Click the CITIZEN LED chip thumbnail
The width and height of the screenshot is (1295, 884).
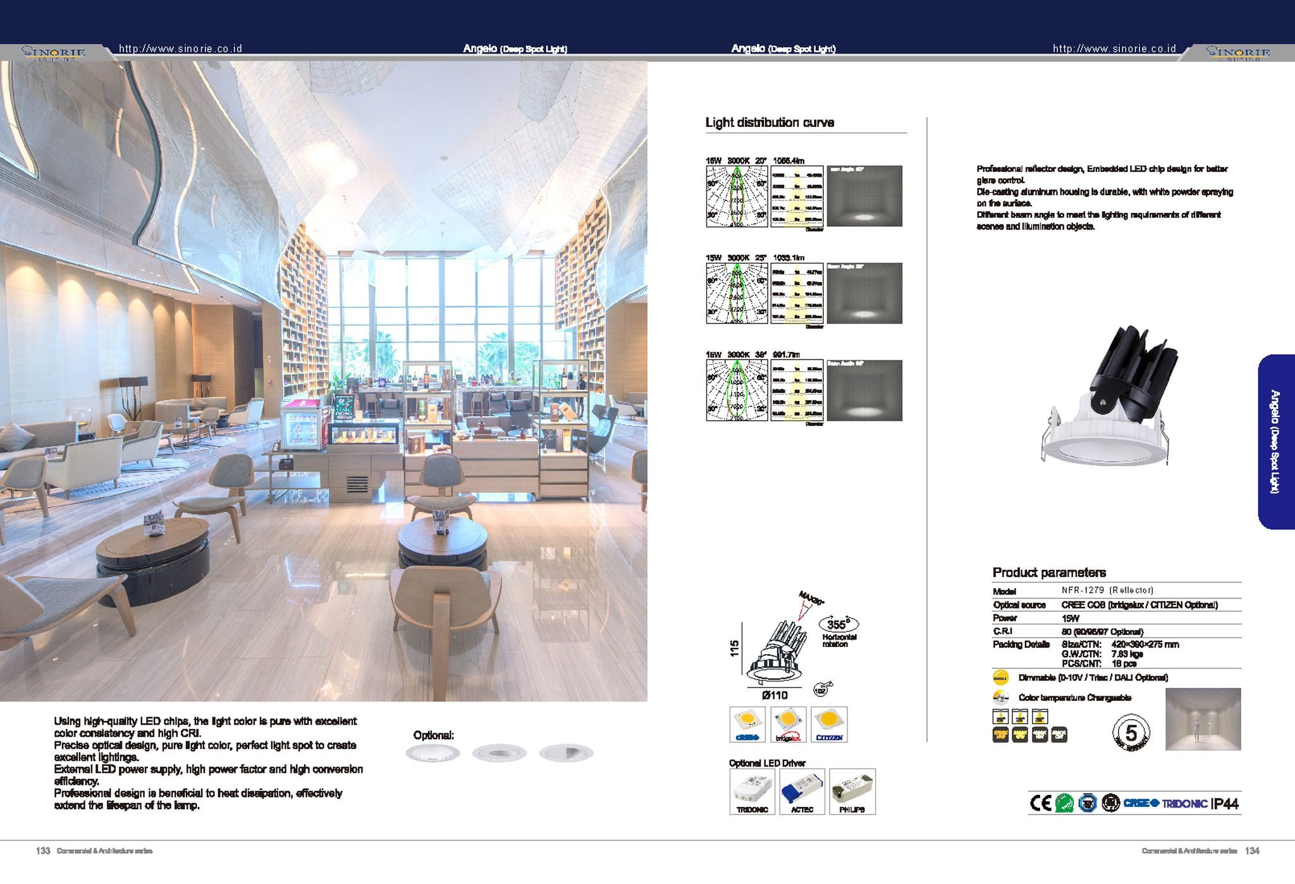(828, 724)
